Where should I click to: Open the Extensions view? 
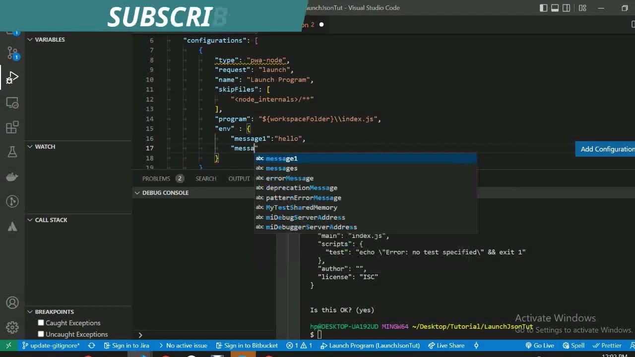tap(12, 127)
